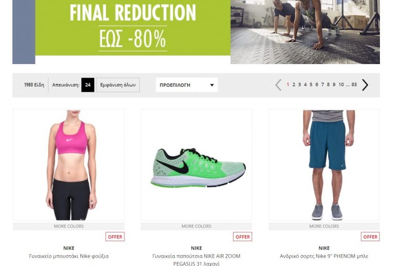Select 24 items per page

[88, 85]
